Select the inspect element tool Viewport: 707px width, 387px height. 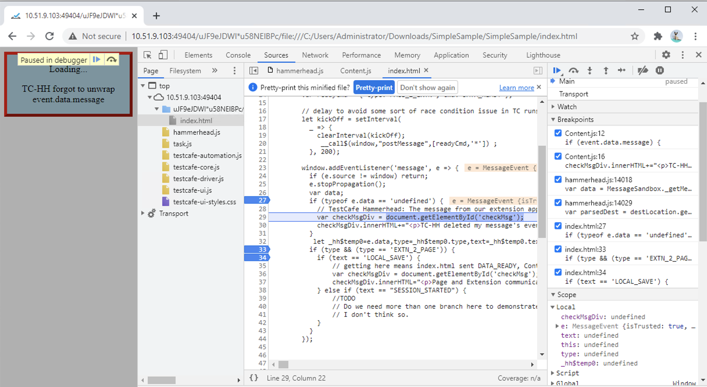[148, 55]
